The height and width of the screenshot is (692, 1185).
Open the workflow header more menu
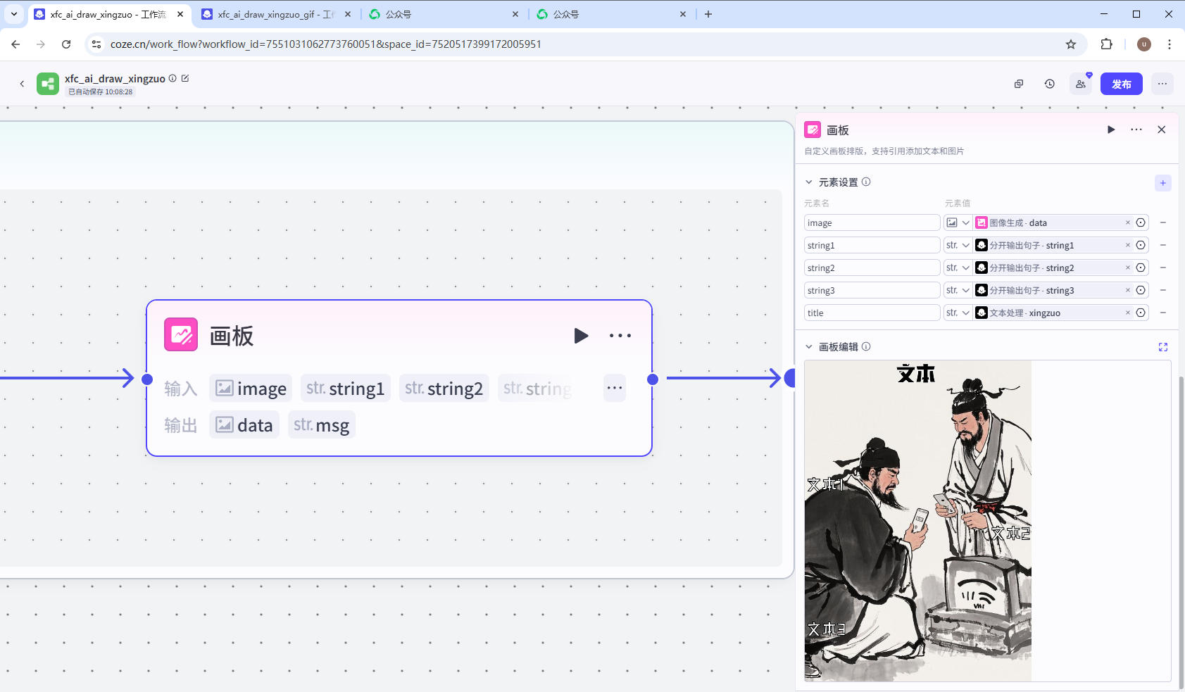tap(1162, 84)
